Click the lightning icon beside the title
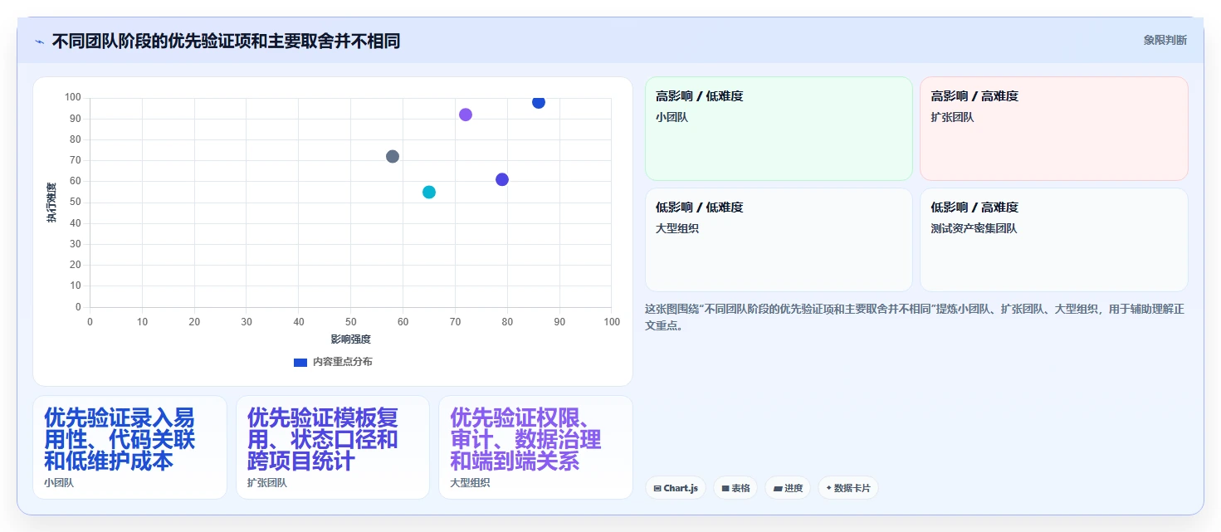This screenshot has width=1221, height=532. click(x=39, y=41)
